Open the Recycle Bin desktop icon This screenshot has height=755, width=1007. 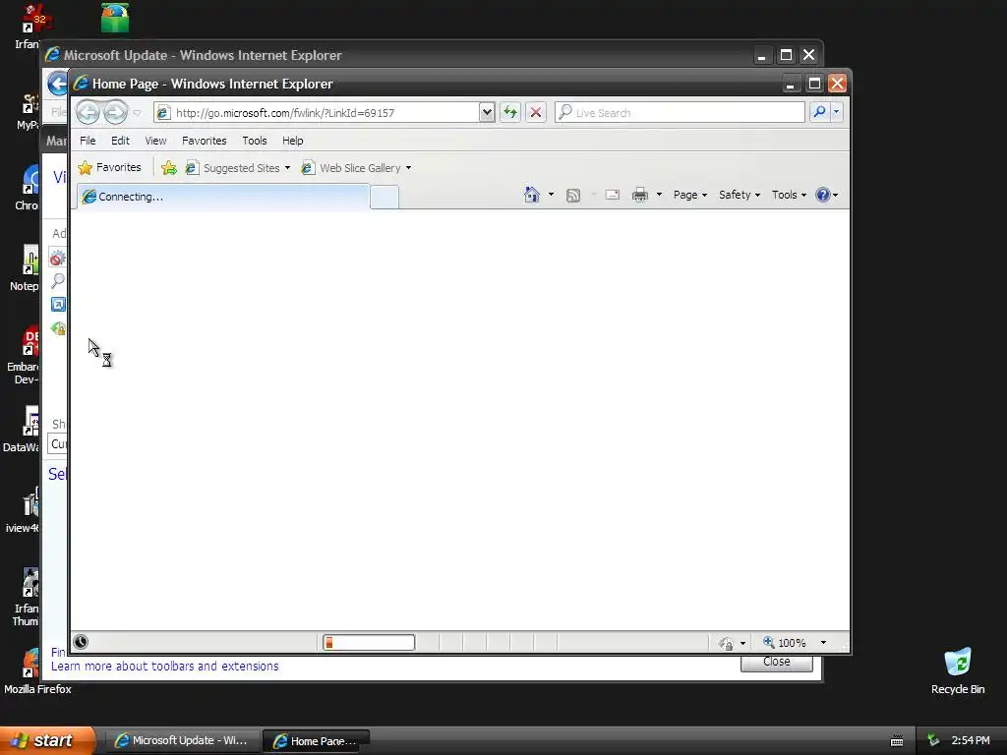958,670
